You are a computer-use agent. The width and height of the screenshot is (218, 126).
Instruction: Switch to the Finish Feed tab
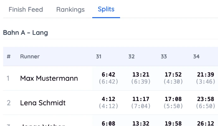(26, 9)
